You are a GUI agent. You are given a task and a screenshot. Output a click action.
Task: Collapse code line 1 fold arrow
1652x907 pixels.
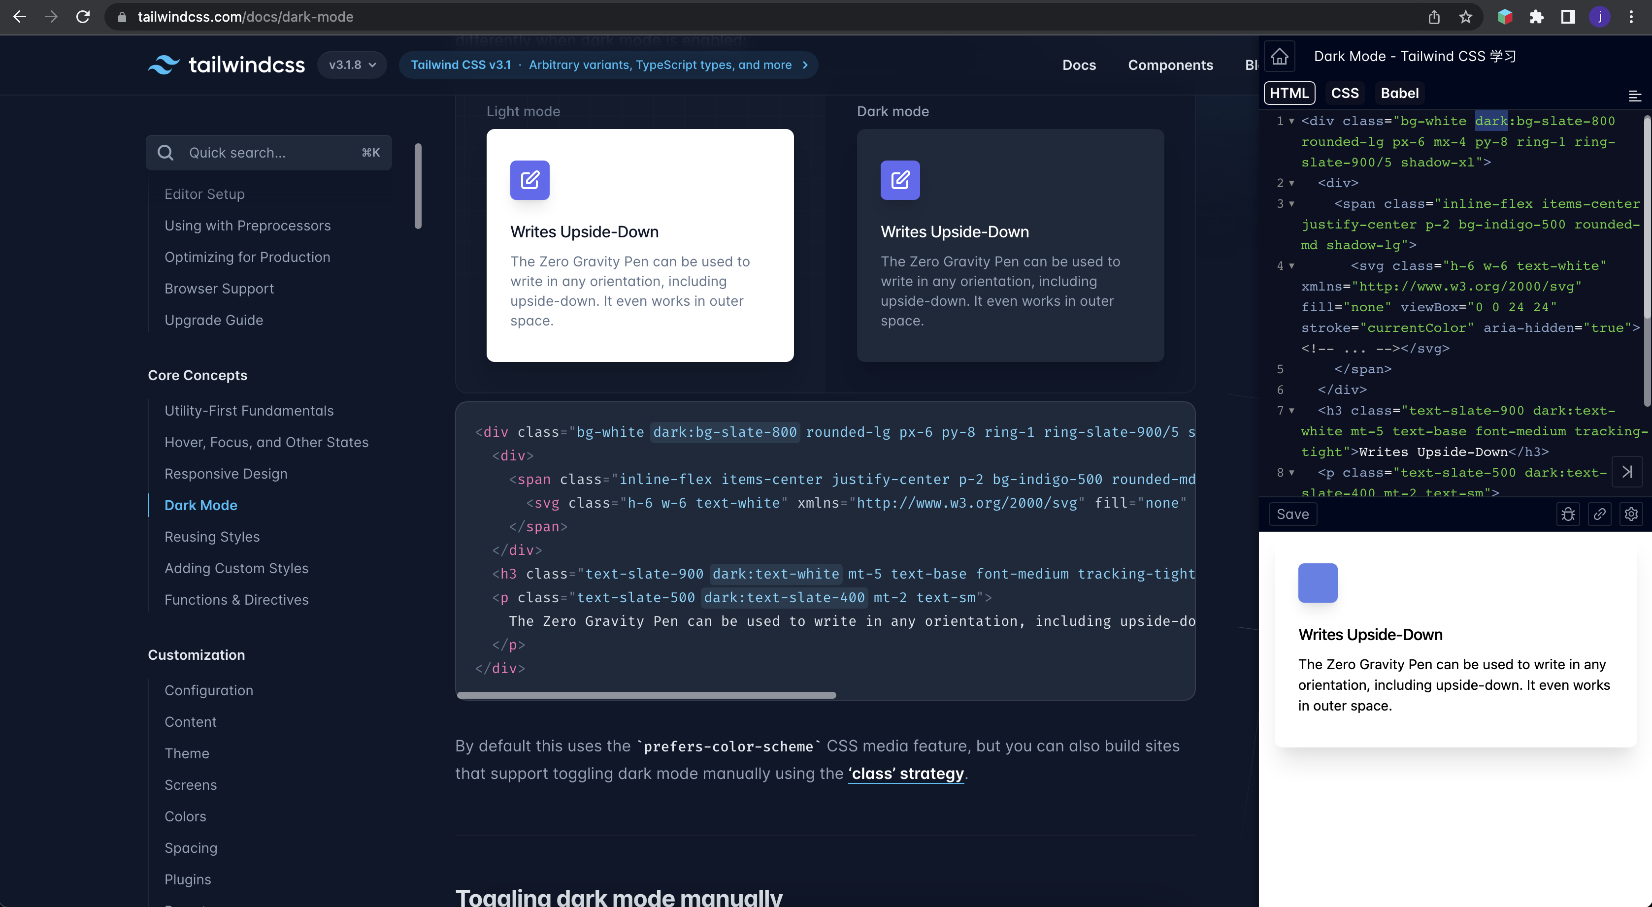[1291, 121]
